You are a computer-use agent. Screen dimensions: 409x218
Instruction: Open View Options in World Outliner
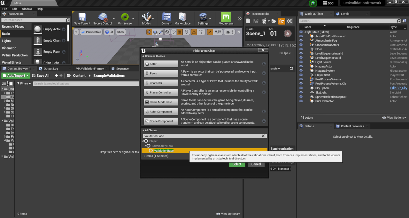point(394,118)
